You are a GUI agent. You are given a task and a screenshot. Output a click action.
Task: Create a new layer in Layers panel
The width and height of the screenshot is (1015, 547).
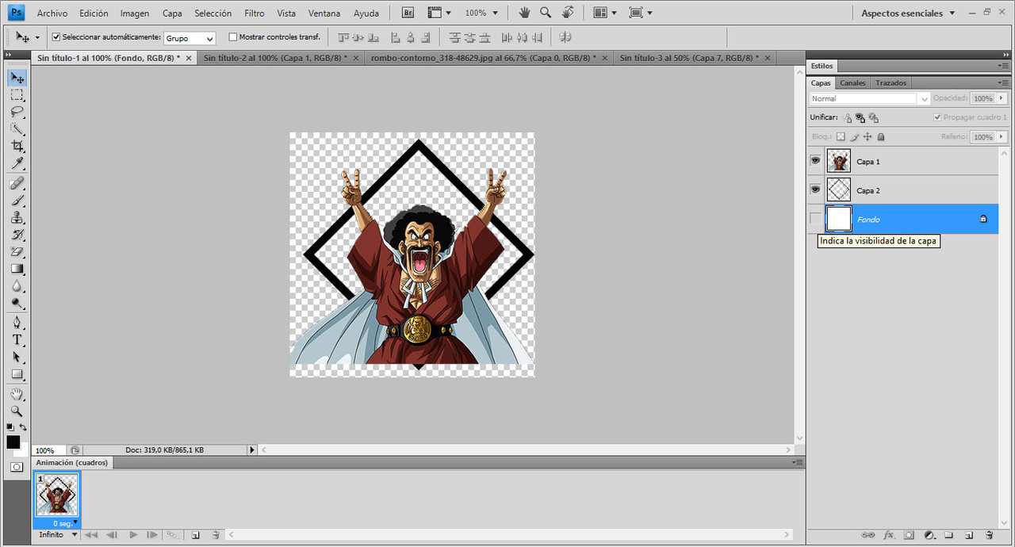coord(968,535)
